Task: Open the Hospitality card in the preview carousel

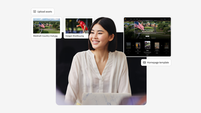Action: (157, 46)
